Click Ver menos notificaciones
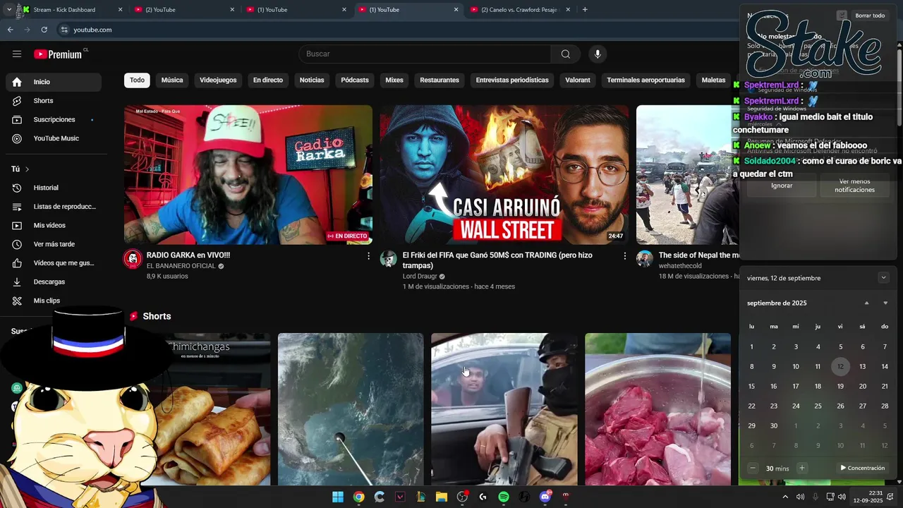 coord(854,186)
